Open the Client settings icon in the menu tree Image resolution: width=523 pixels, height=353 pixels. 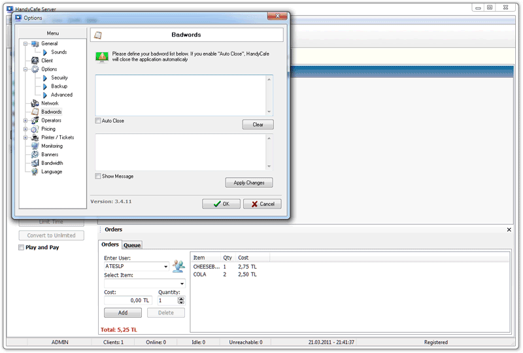35,61
